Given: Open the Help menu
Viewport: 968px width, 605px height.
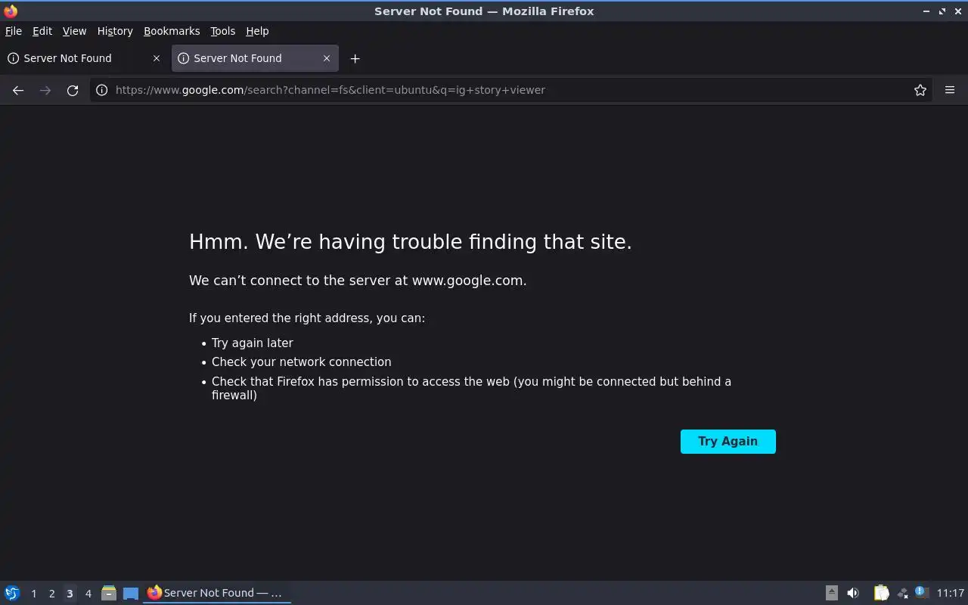Looking at the screenshot, I should [x=257, y=31].
